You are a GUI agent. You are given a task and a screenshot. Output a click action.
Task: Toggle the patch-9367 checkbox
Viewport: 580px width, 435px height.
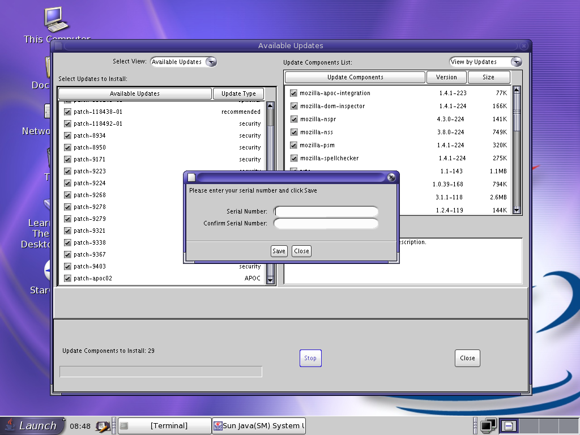67,254
